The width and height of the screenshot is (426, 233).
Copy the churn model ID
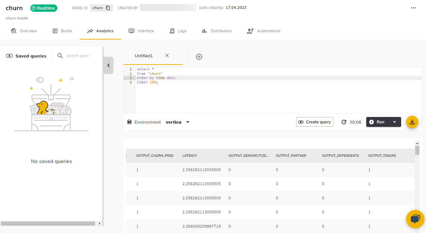coord(108,8)
